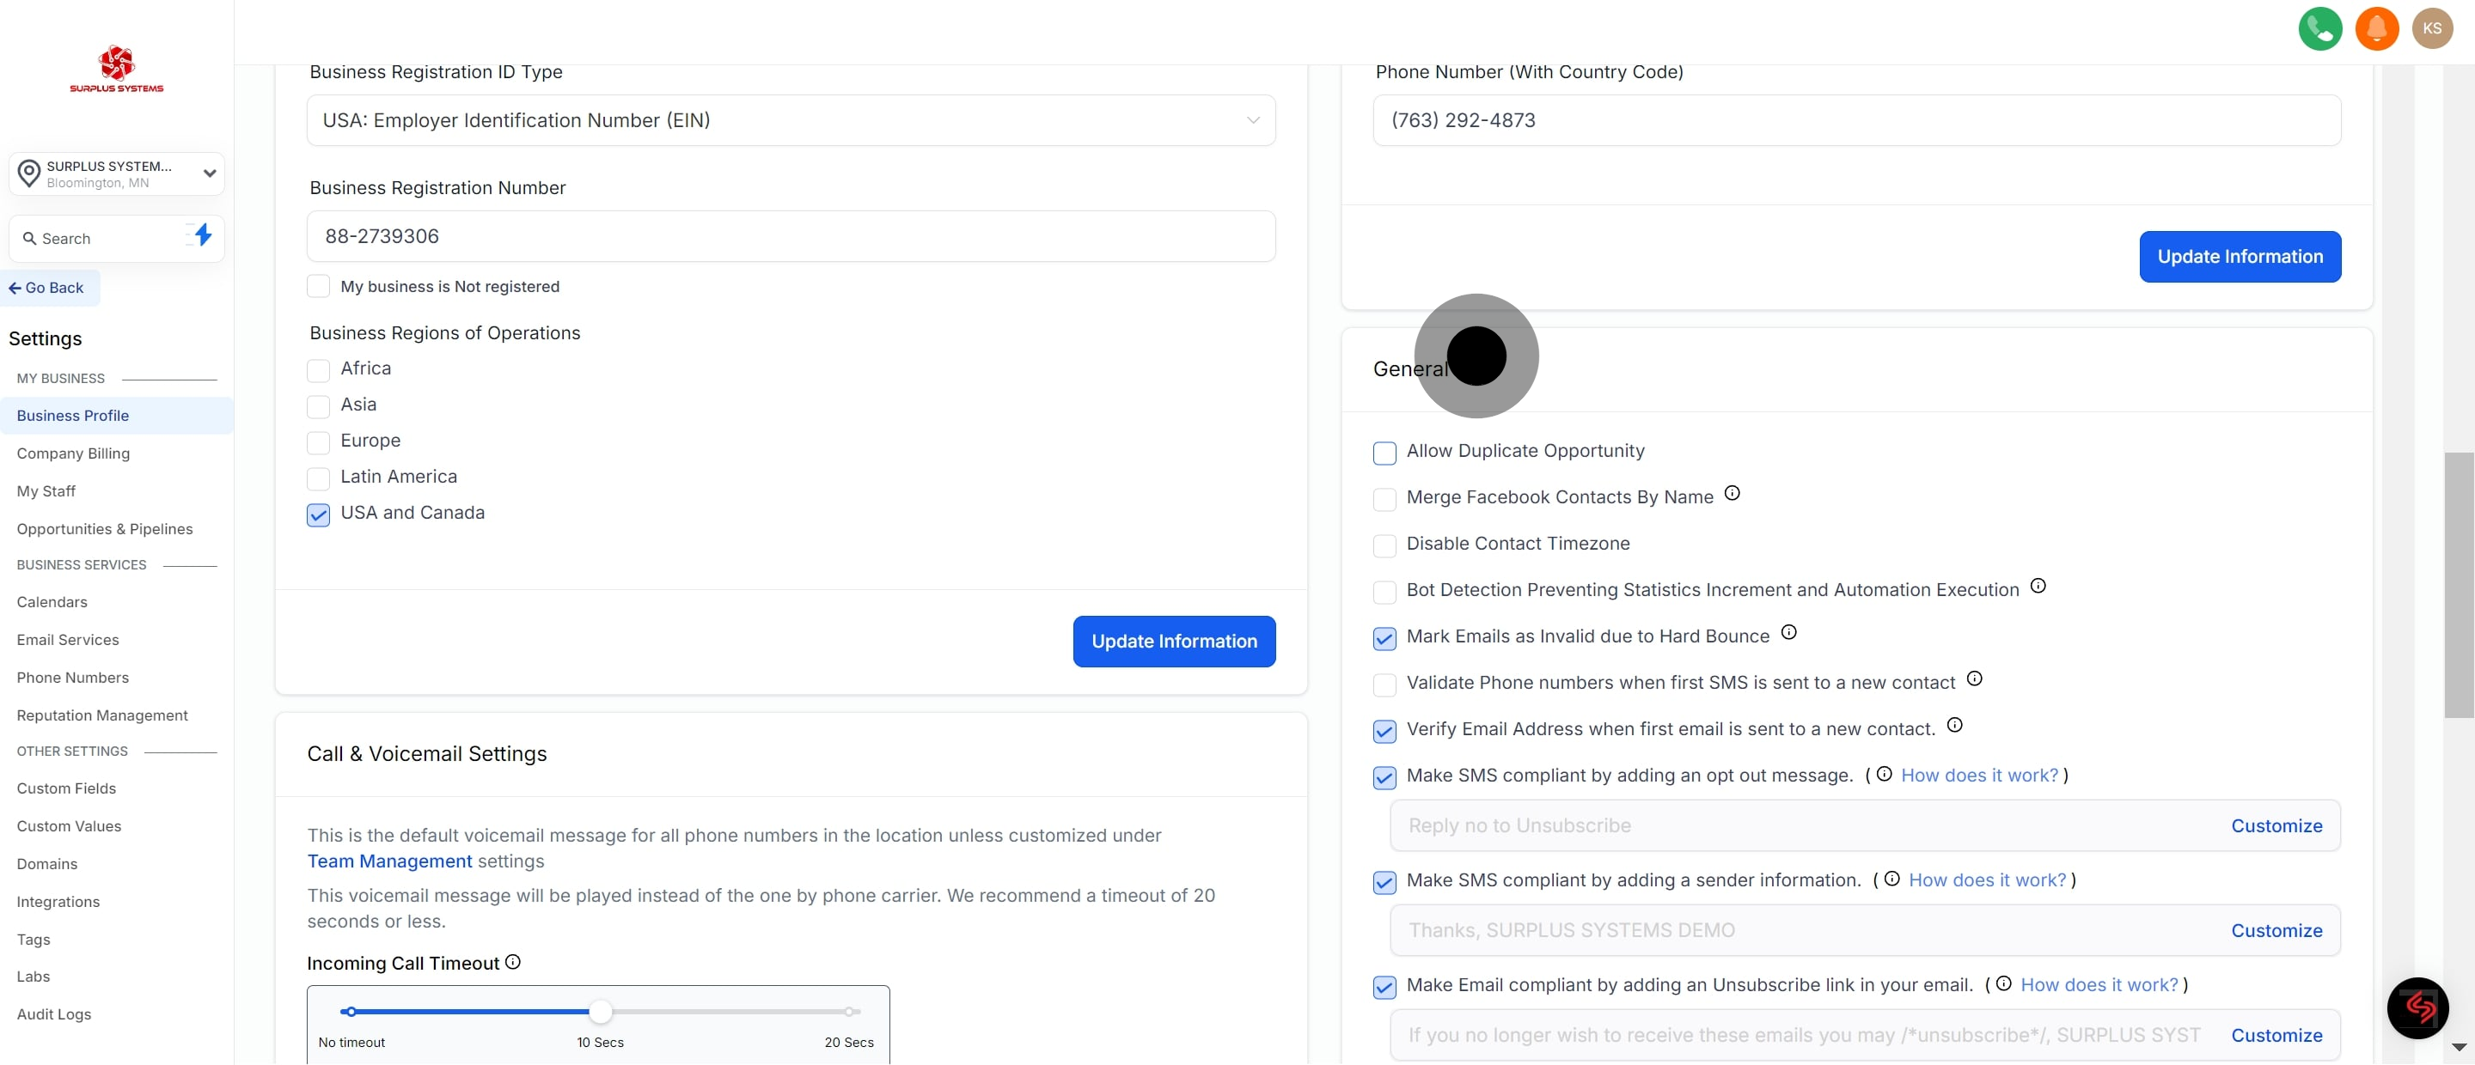Click the green phone dialer icon
The height and width of the screenshot is (1065, 2475).
coord(2319,29)
